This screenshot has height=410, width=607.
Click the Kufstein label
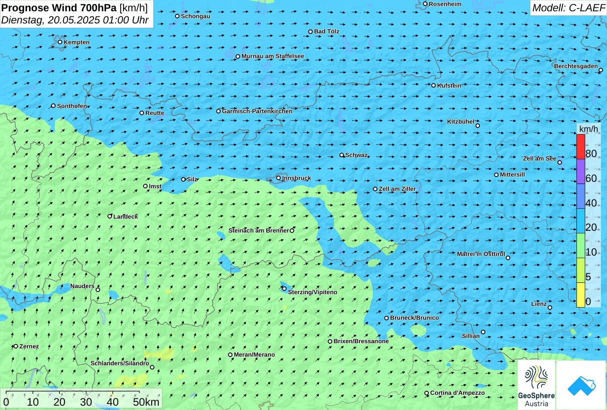click(x=449, y=85)
